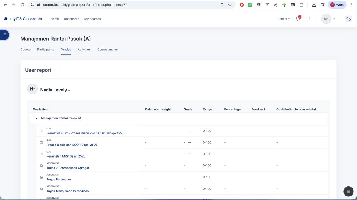
Task: Open the Extensions puzzle piece menu
Action: 301,5
